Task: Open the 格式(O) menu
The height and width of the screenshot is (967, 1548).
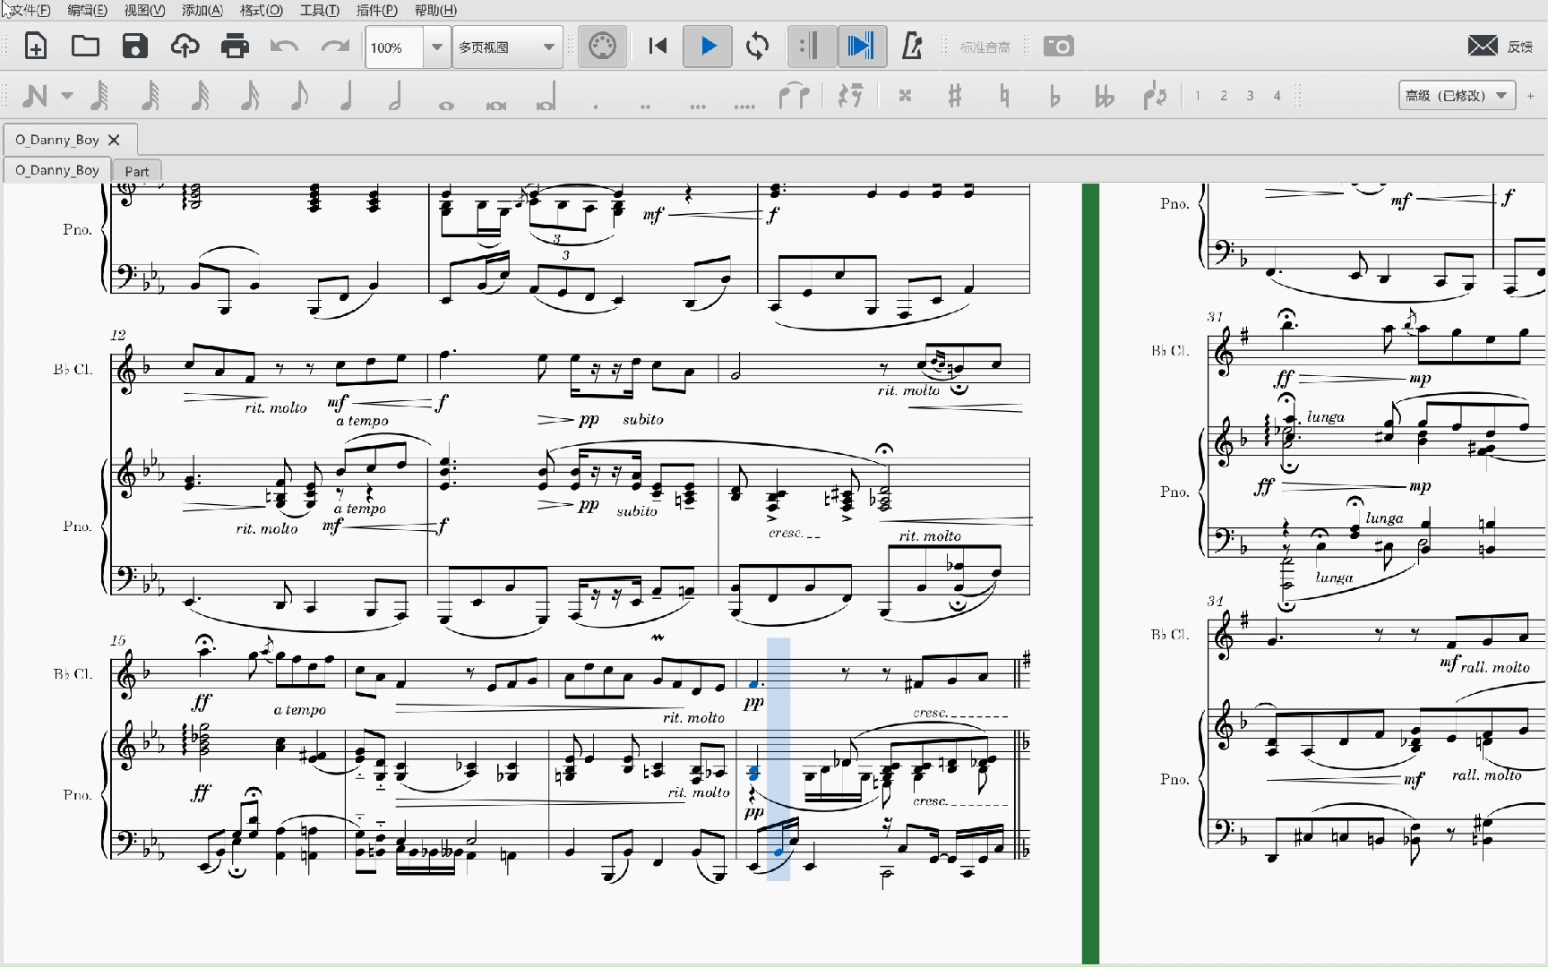Action: click(261, 10)
